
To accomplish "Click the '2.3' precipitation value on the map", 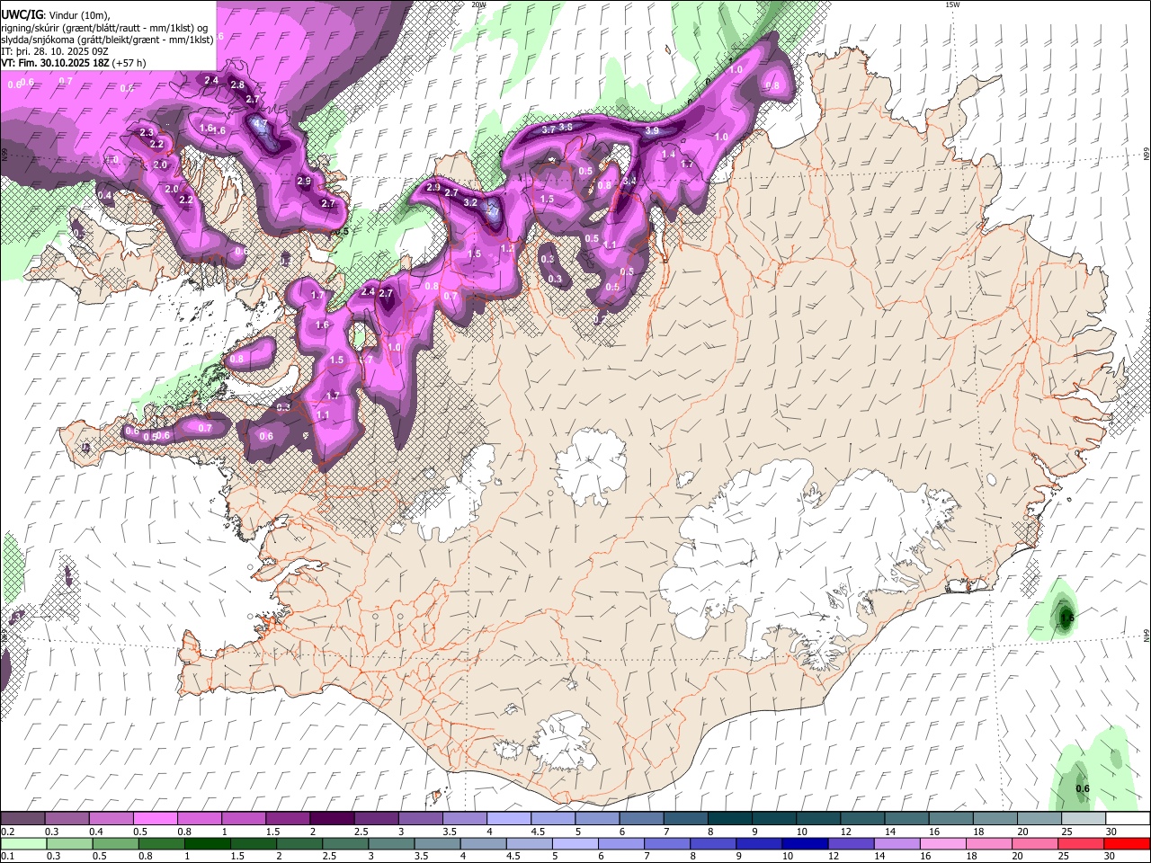I will click(147, 132).
